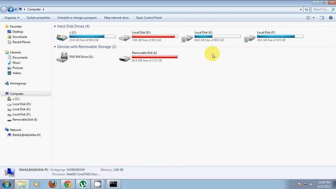Image resolution: width=336 pixels, height=189 pixels.
Task: Open the Help question mark icon
Action: (331, 18)
